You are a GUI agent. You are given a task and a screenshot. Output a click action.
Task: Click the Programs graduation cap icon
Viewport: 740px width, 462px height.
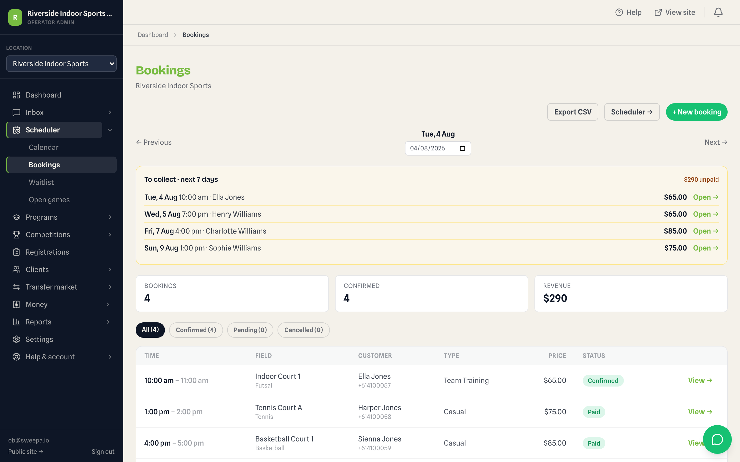click(x=16, y=217)
